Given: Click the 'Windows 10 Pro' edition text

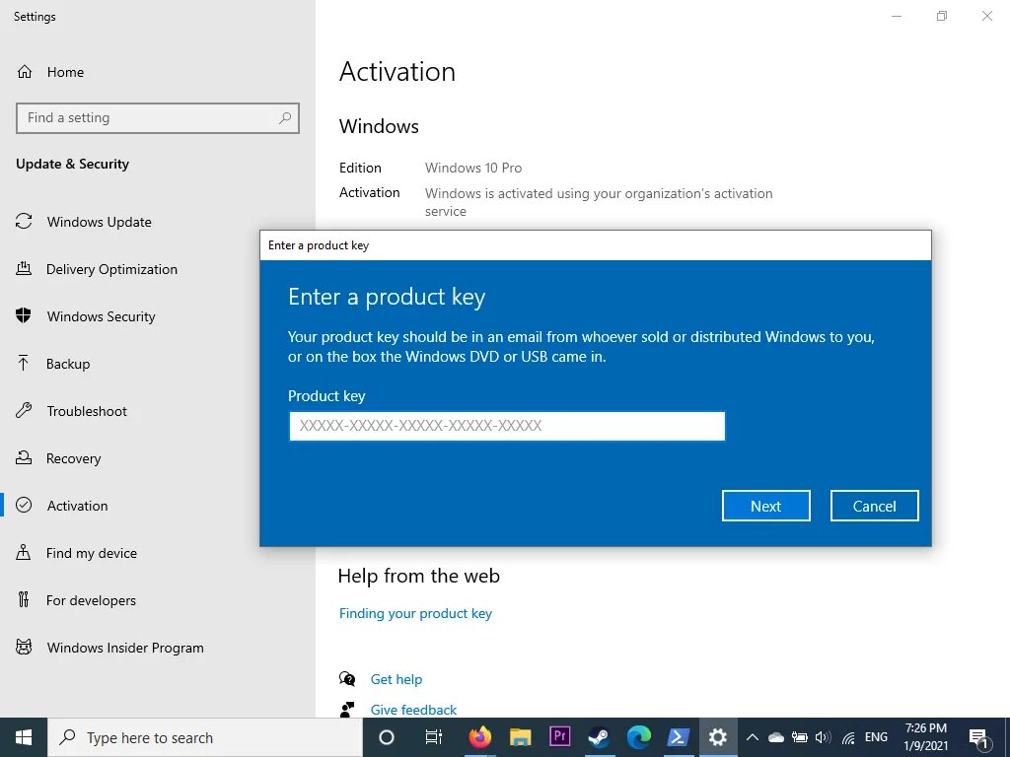Looking at the screenshot, I should (473, 168).
